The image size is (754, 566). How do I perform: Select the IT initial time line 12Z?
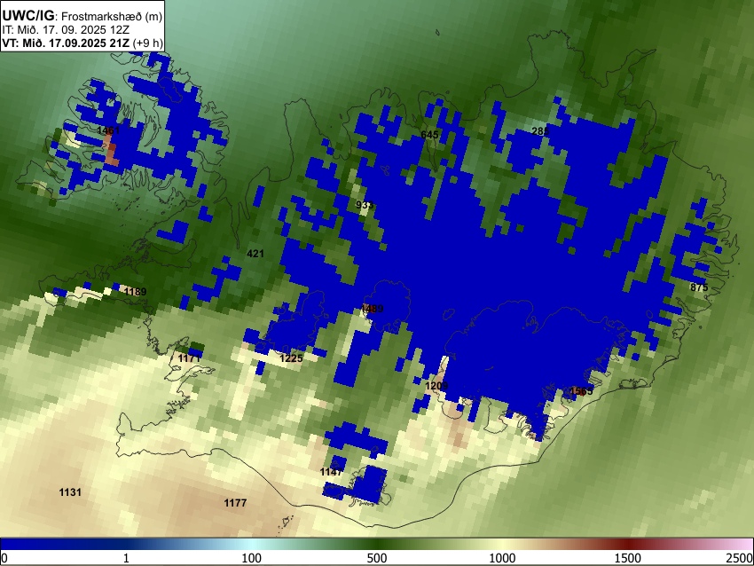pos(66,30)
